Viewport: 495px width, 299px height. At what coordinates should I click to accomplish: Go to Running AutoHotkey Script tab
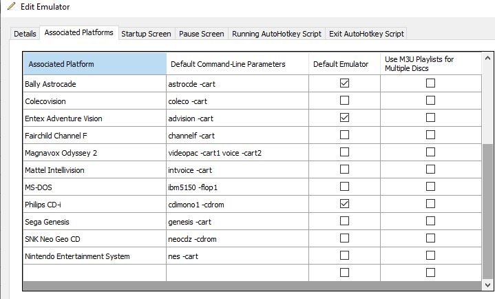click(277, 34)
